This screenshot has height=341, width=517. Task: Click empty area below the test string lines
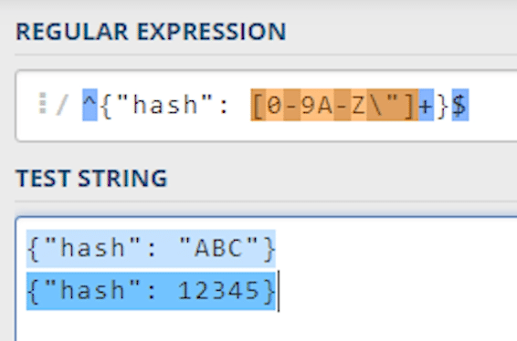coord(264,325)
